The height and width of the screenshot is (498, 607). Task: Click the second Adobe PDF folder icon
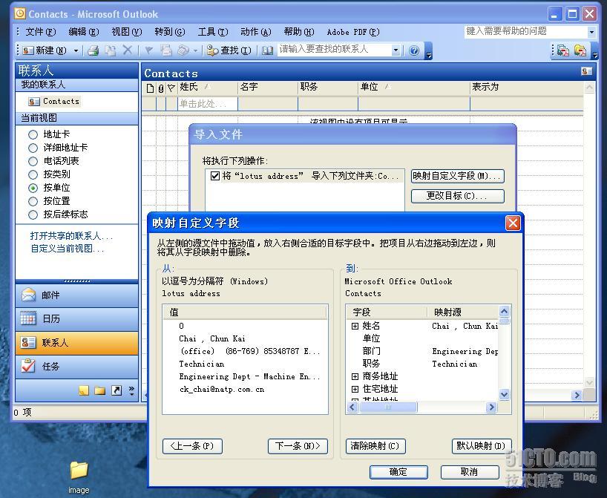580,50
